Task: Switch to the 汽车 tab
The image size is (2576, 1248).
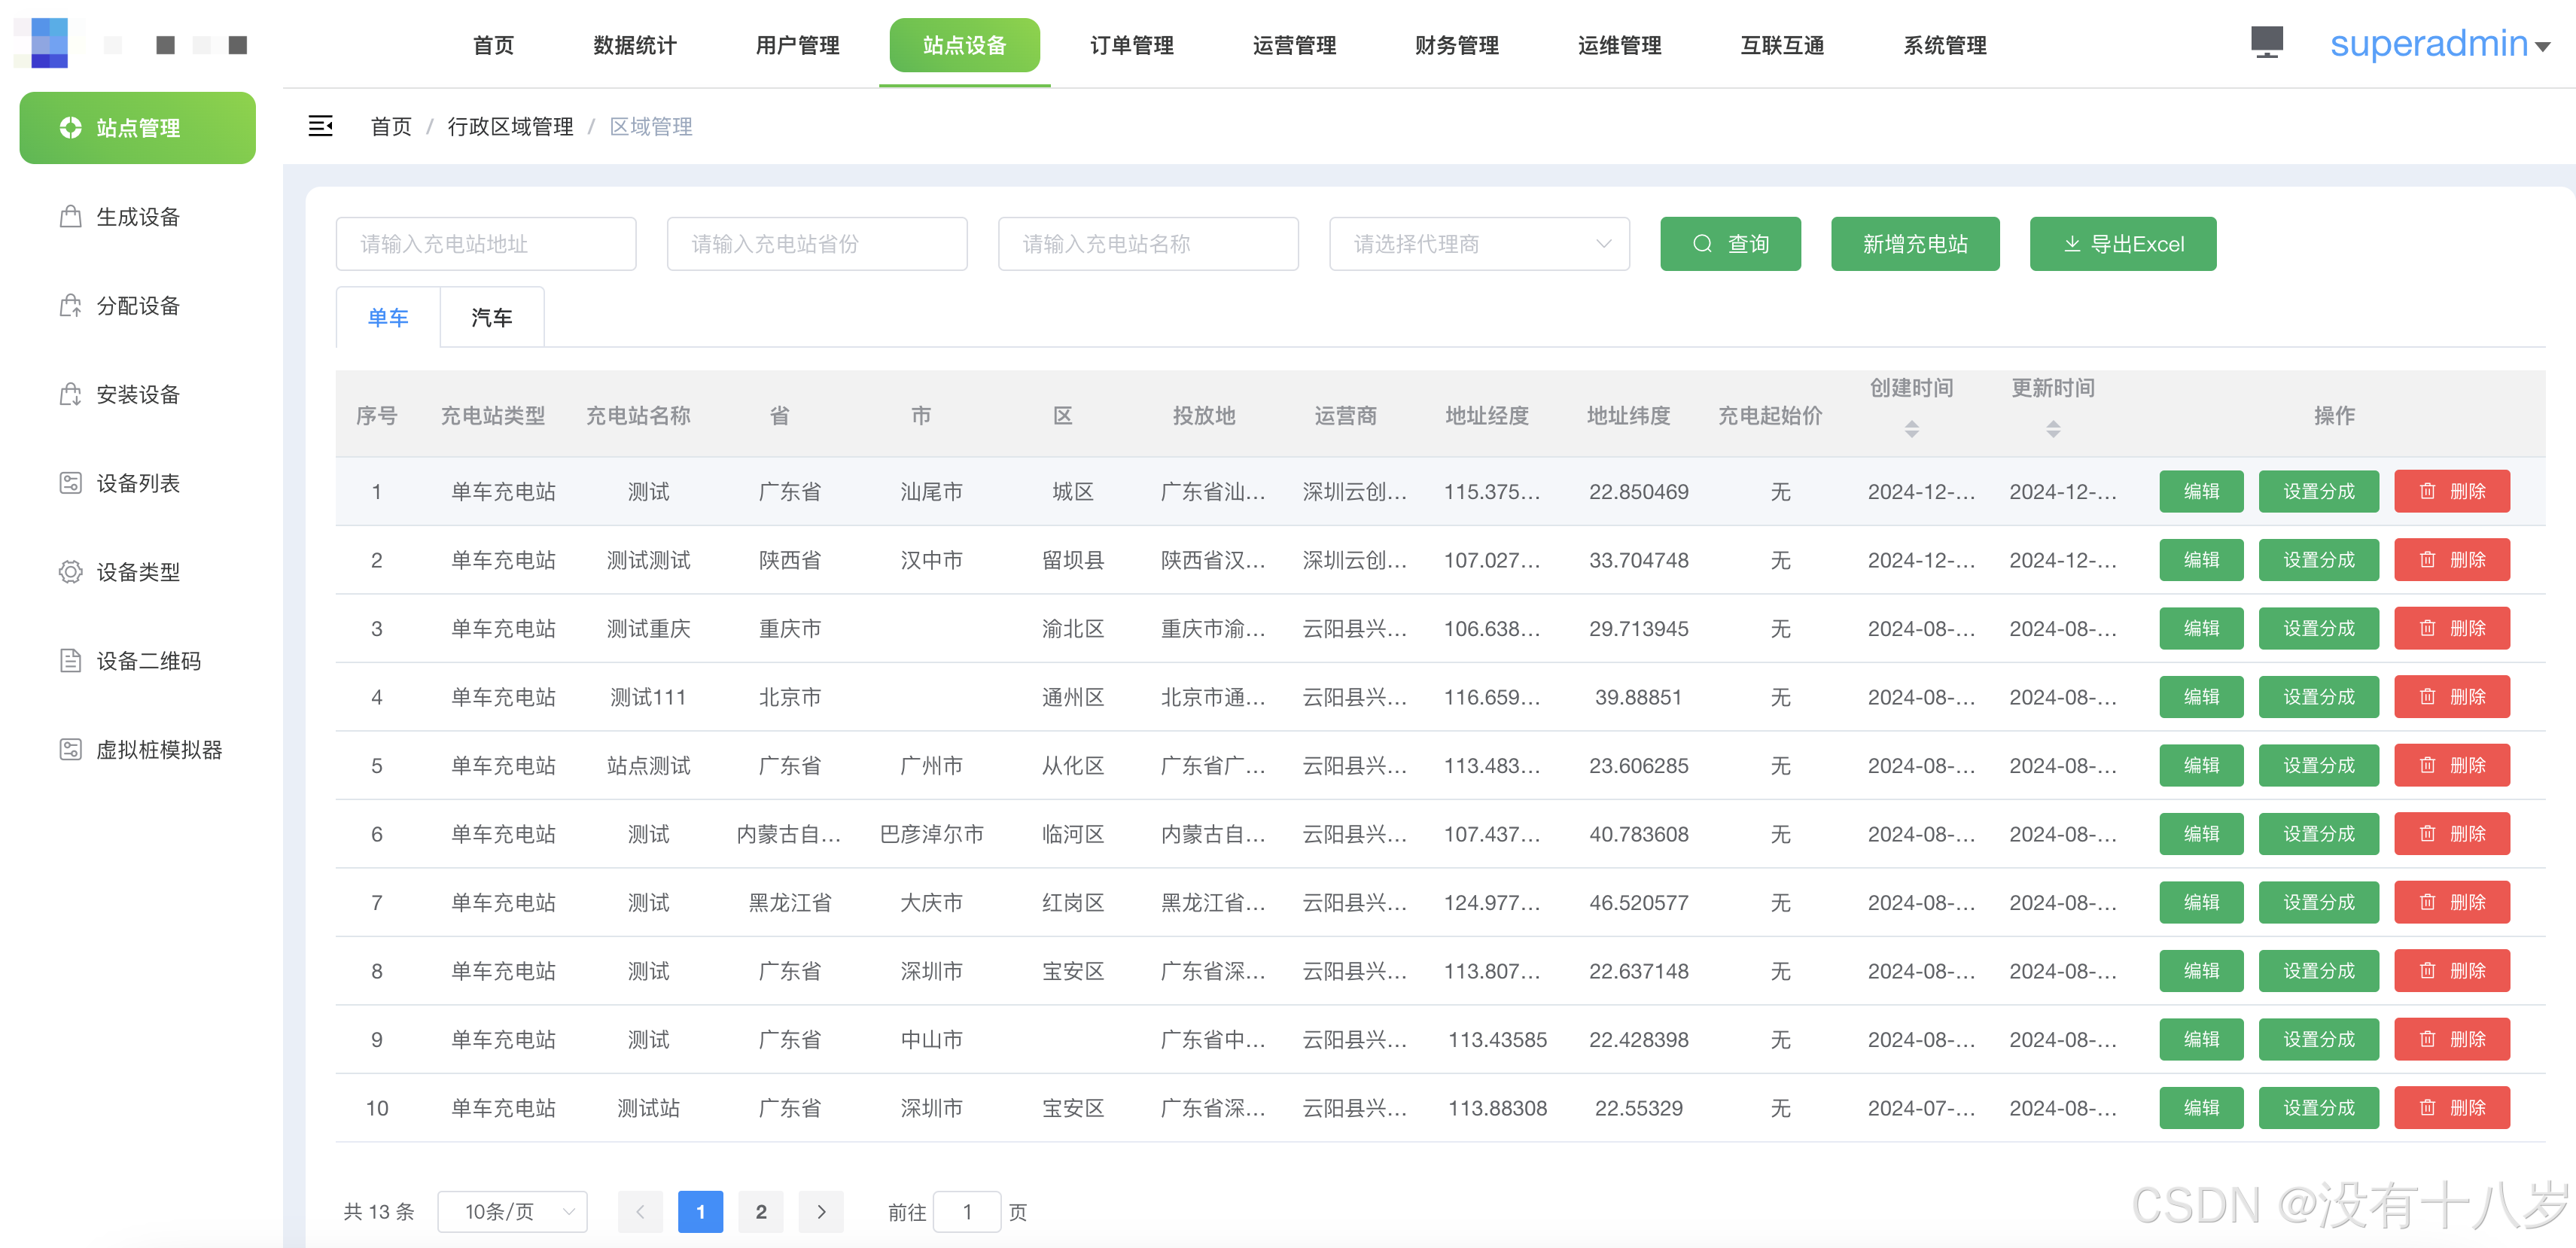Action: 491,318
